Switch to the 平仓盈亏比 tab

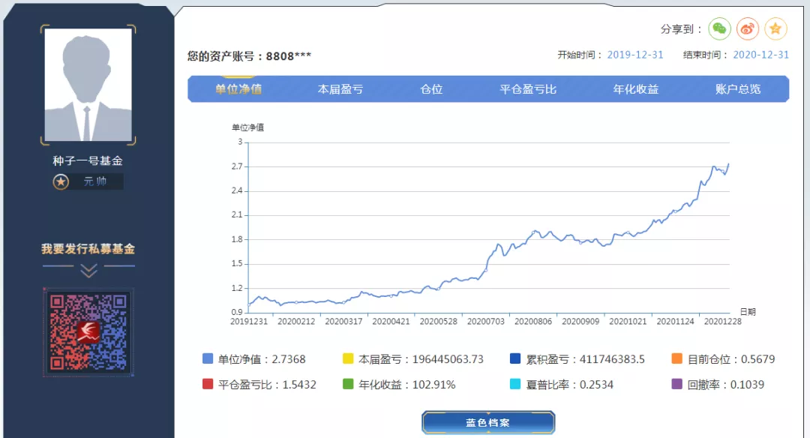point(528,89)
